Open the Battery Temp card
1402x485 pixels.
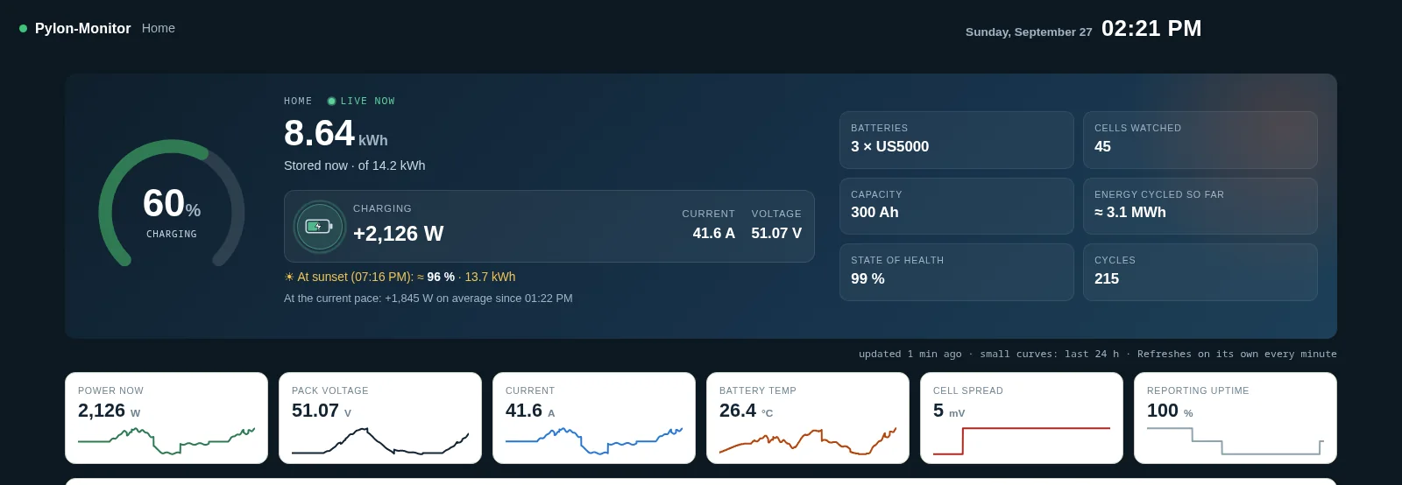click(808, 418)
